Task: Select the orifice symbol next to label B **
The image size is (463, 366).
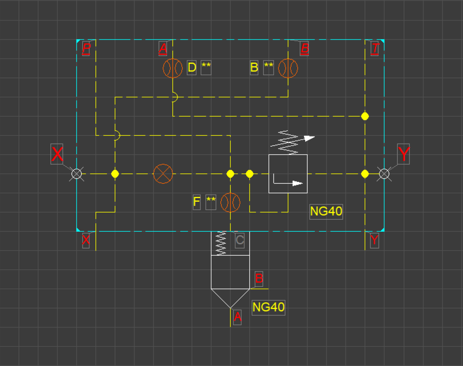Action: [x=288, y=68]
